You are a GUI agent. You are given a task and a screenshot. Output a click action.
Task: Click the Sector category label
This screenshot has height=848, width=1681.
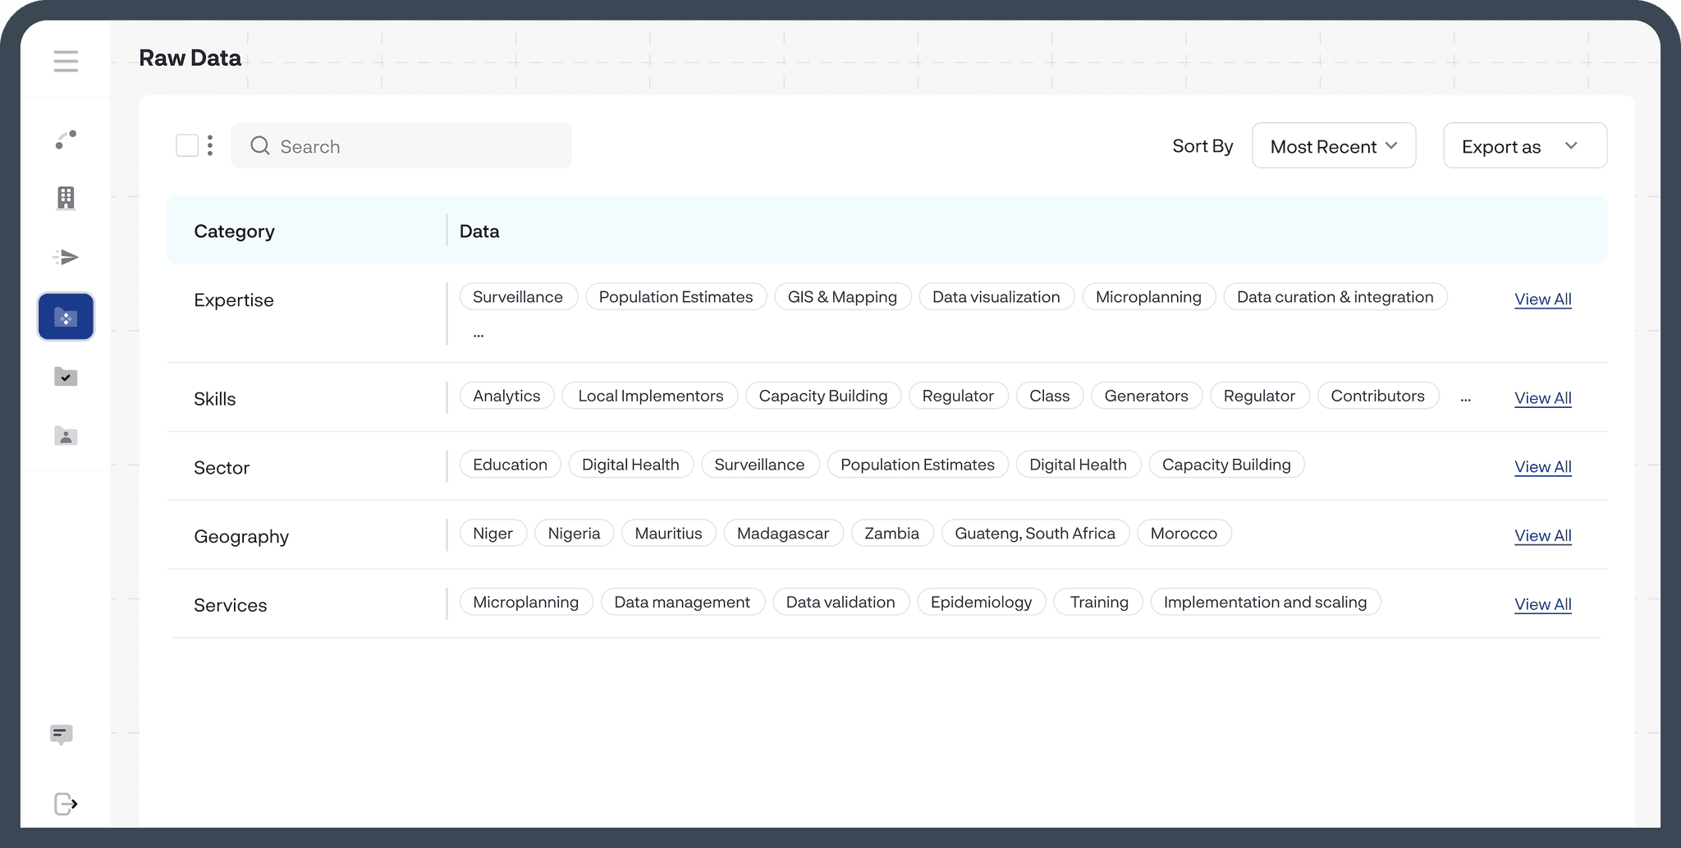222,468
